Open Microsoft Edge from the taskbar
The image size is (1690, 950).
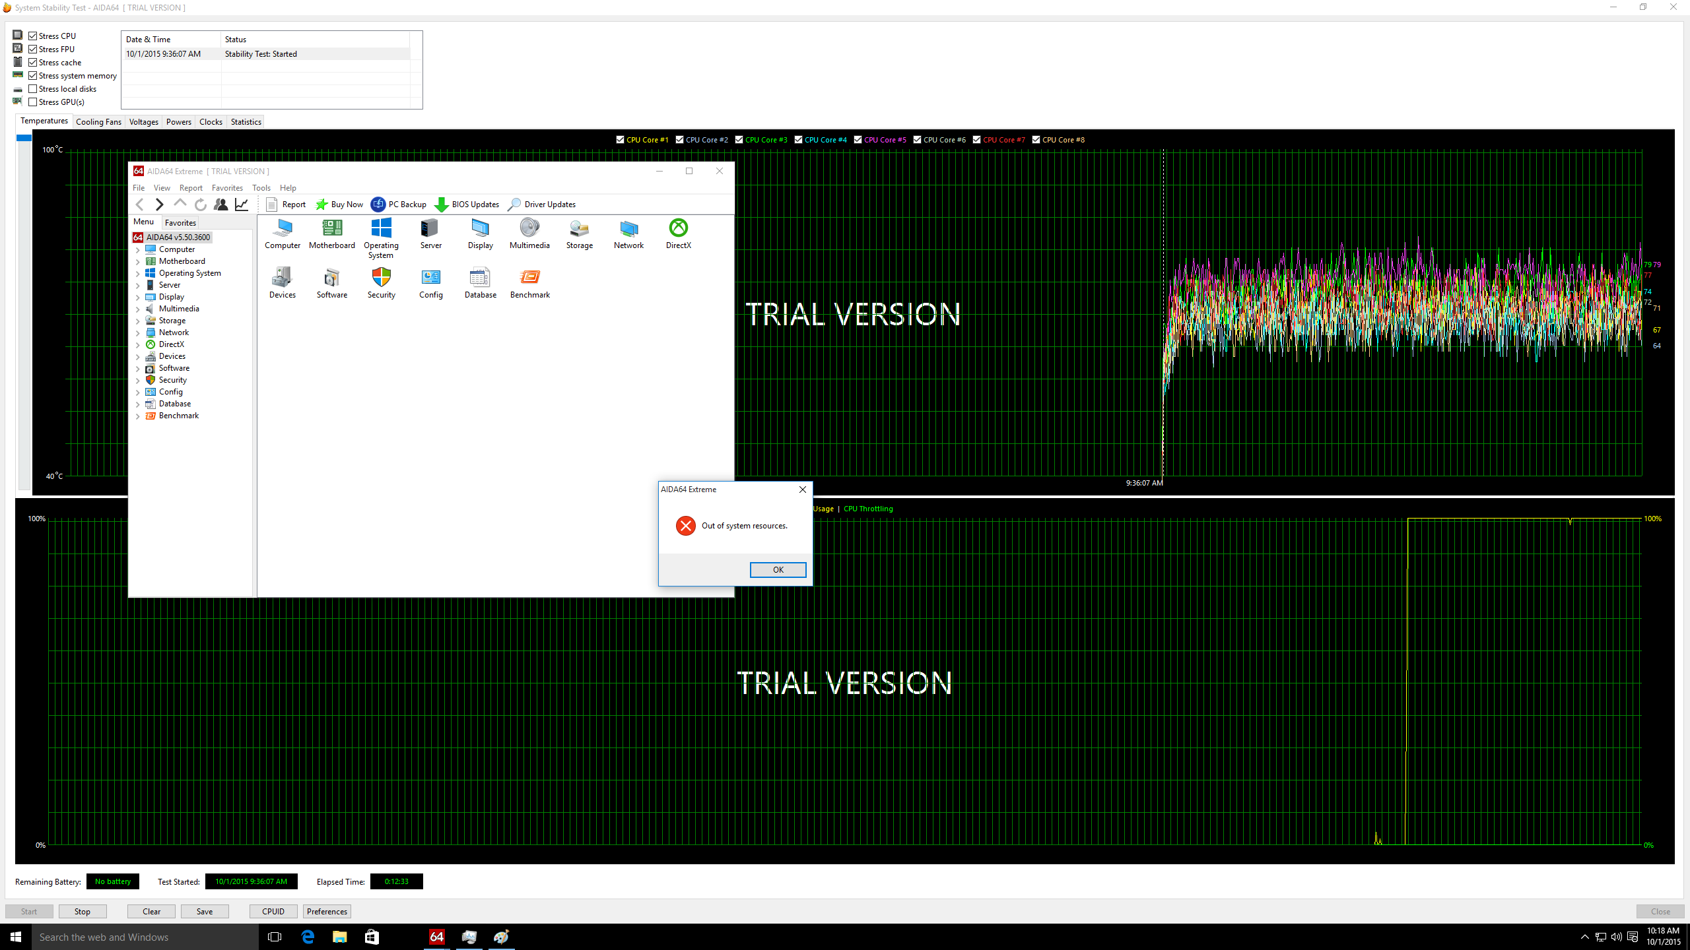pyautogui.click(x=308, y=937)
